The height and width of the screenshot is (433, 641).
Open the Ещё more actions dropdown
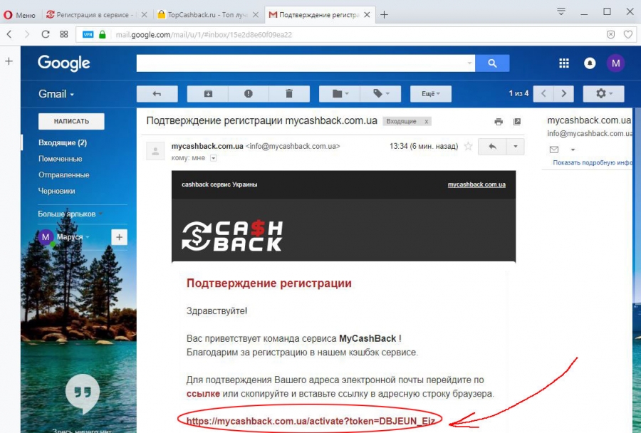click(x=431, y=93)
